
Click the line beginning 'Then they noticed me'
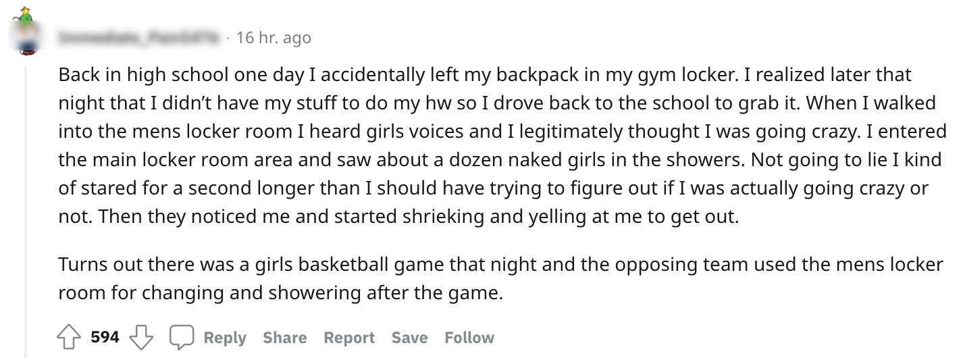[x=398, y=218]
